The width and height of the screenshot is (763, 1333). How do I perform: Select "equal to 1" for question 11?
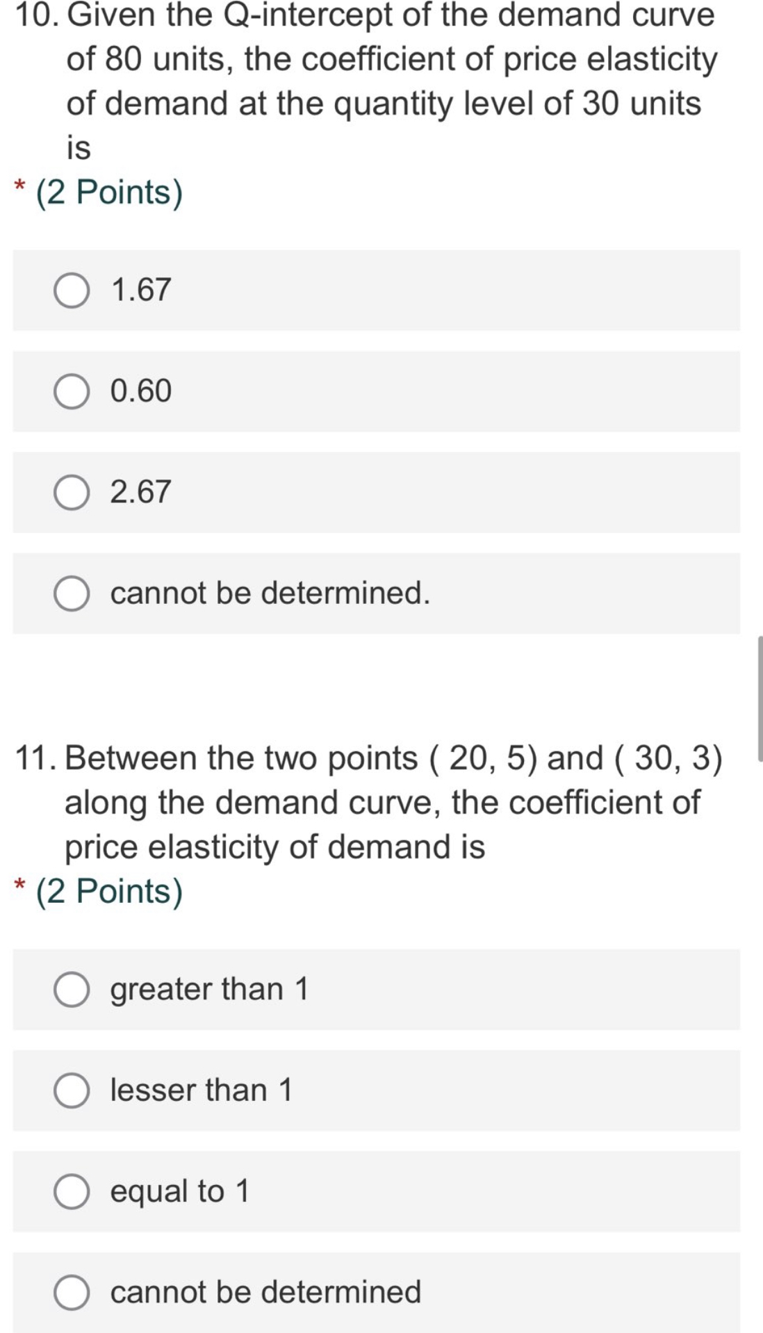[72, 1191]
